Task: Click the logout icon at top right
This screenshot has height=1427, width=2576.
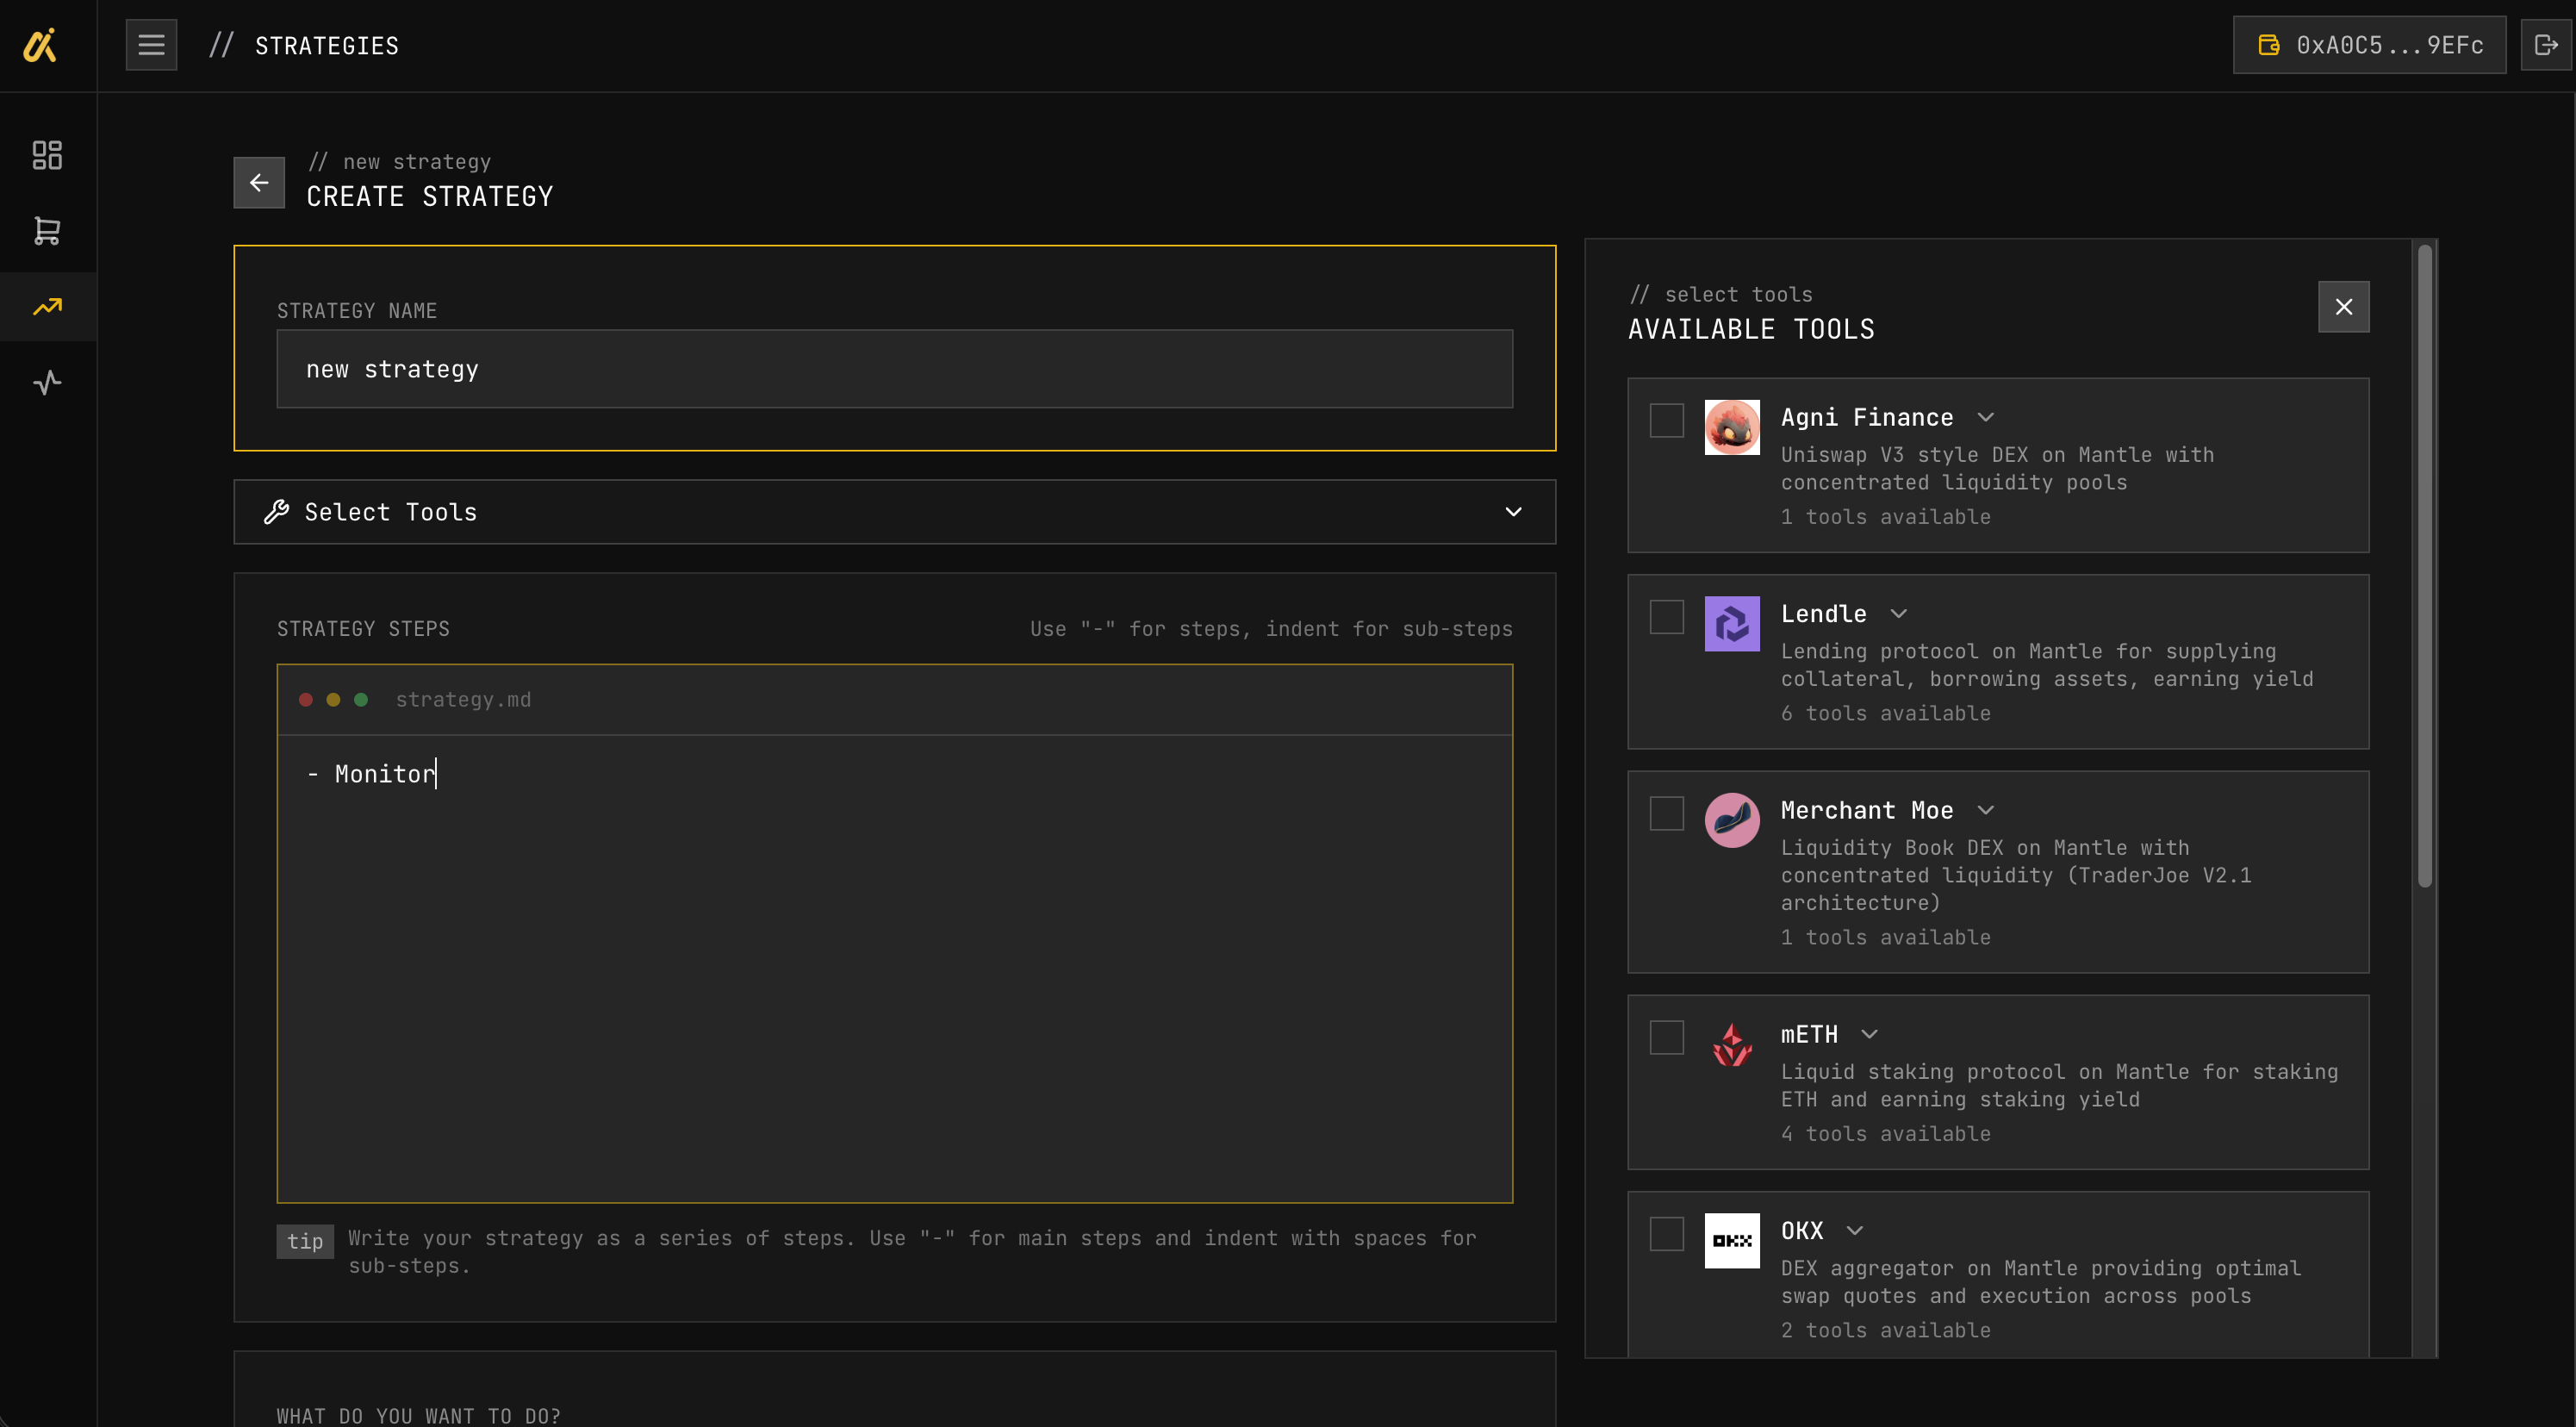Action: coord(2545,45)
